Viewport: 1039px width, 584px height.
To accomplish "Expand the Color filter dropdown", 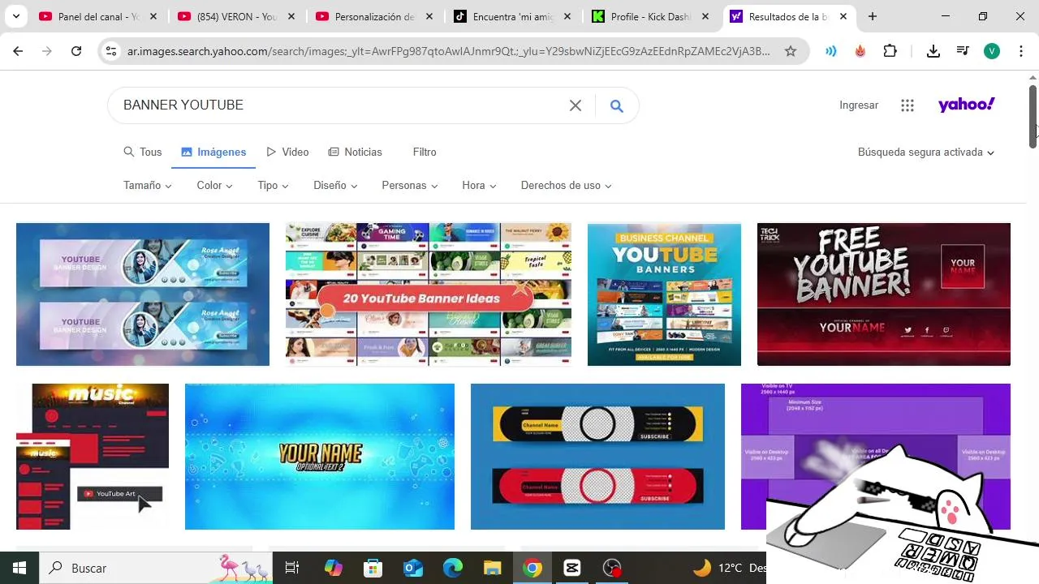I will [214, 185].
